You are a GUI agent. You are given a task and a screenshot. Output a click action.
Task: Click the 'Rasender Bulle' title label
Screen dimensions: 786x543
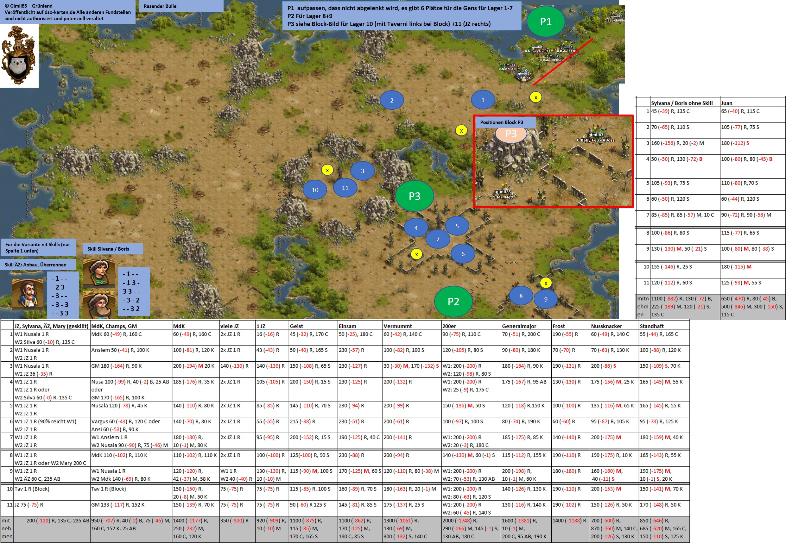pyautogui.click(x=160, y=6)
